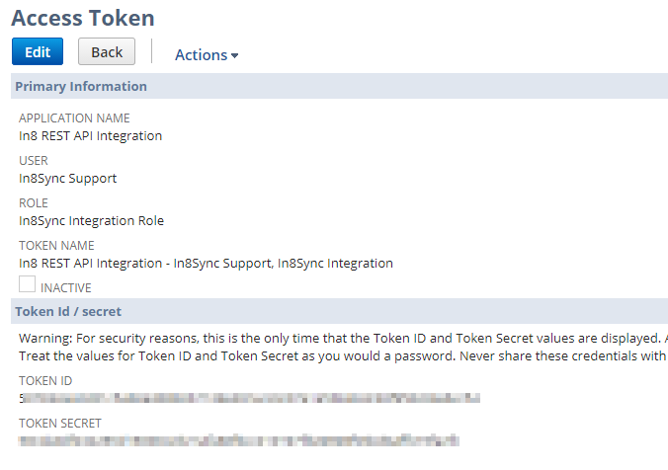Click the blurred Token Secret value
The height and width of the screenshot is (470, 668).
click(x=239, y=441)
